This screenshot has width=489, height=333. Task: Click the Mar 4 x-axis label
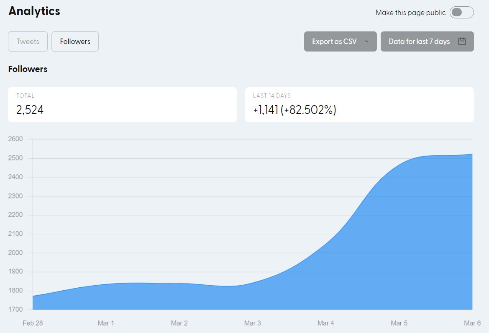(x=325, y=323)
